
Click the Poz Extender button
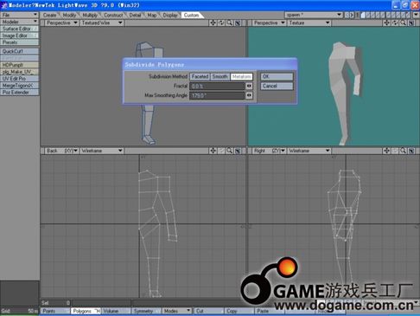tap(20, 93)
